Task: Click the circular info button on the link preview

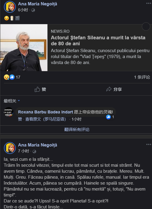Action: tap(146, 27)
